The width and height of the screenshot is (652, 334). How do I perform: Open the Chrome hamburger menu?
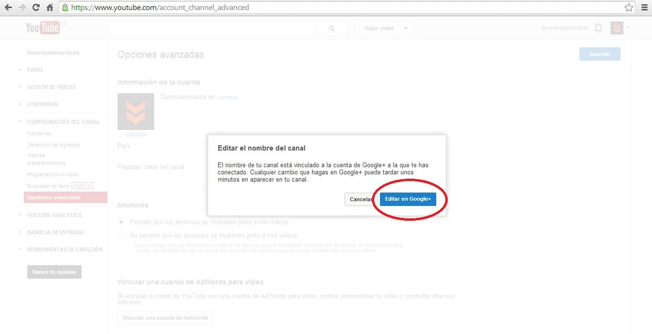tap(644, 8)
